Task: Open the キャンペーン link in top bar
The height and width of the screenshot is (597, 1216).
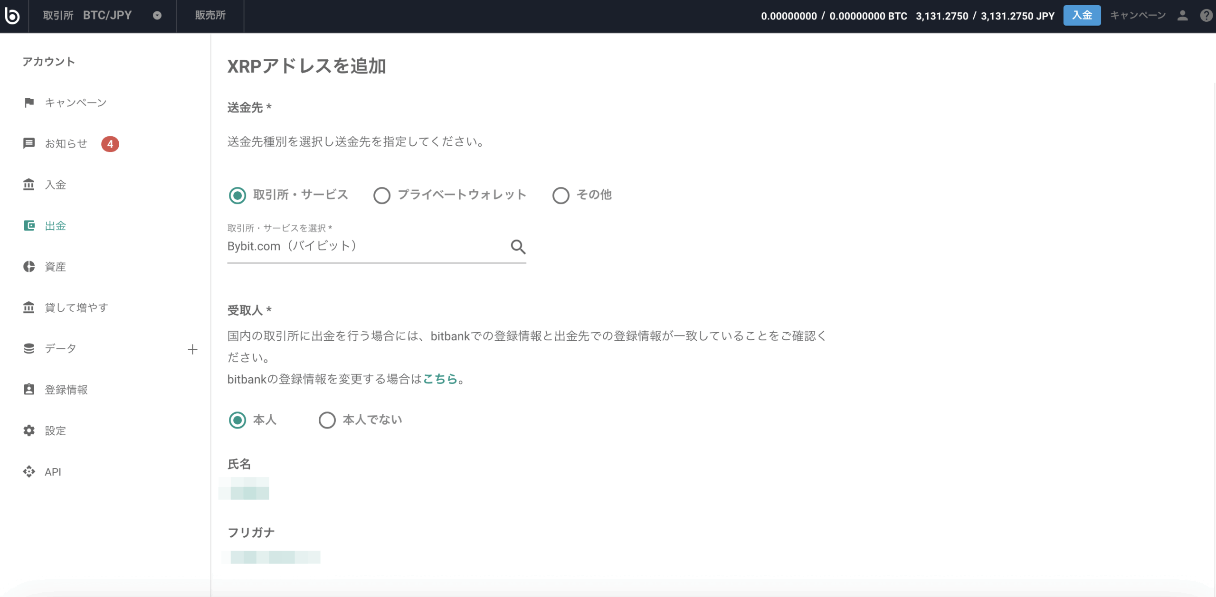Action: (x=1138, y=16)
